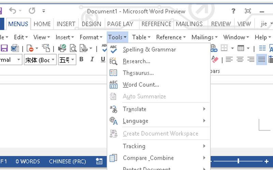Click CHINESE (PRC) language in status bar

67,161
